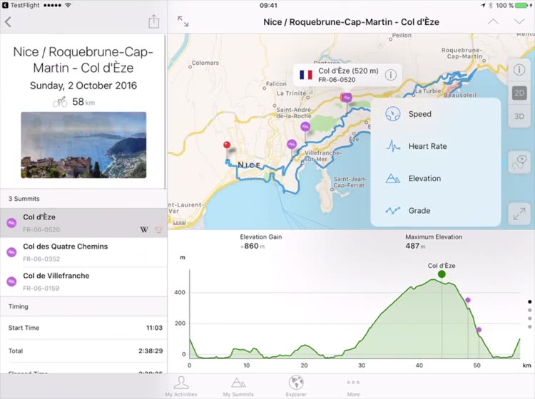Image resolution: width=535 pixels, height=399 pixels.
Task: Tap the French flag in the callout
Action: click(306, 75)
